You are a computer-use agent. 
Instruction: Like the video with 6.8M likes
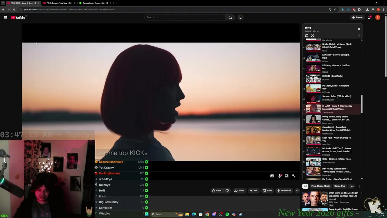(216, 191)
